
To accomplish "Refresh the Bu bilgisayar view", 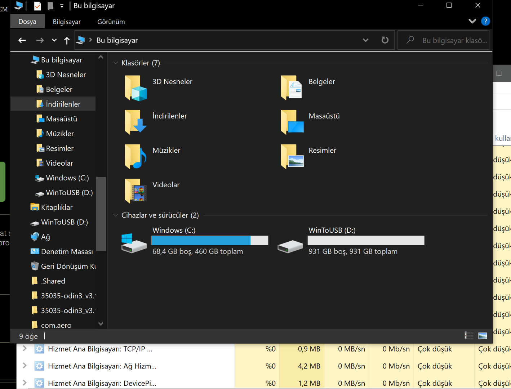I will pyautogui.click(x=385, y=40).
